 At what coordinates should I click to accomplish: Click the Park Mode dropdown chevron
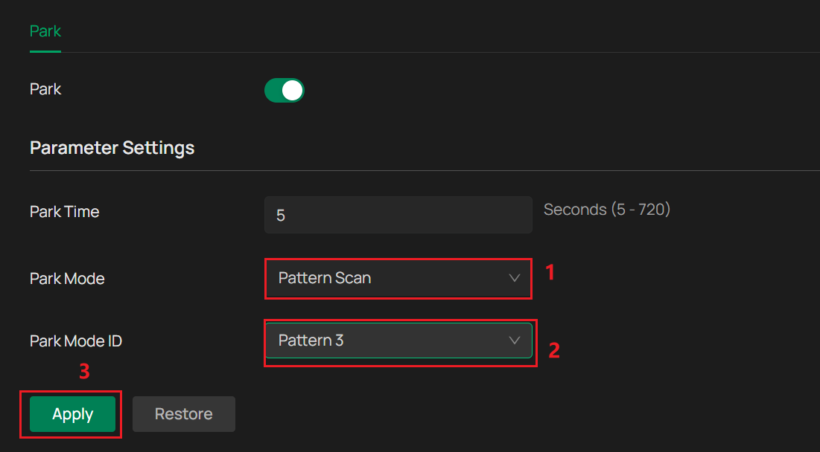pyautogui.click(x=514, y=278)
